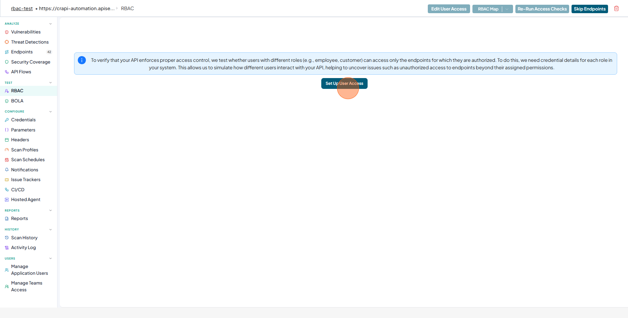Image resolution: width=628 pixels, height=318 pixels.
Task: Click the Headers icon
Action: pyautogui.click(x=7, y=140)
